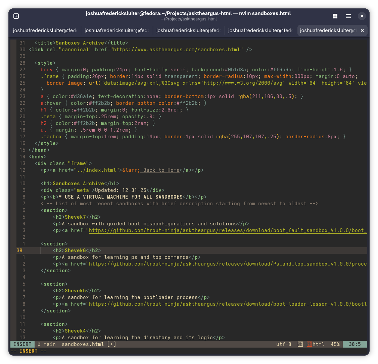This screenshot has height=364, width=378.
Task: Close the terminal window
Action: click(x=362, y=16)
